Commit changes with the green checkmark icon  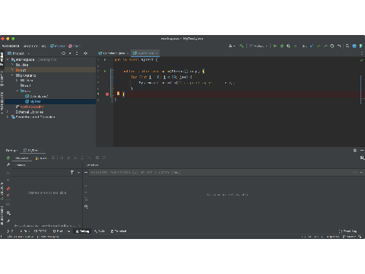coord(319,46)
